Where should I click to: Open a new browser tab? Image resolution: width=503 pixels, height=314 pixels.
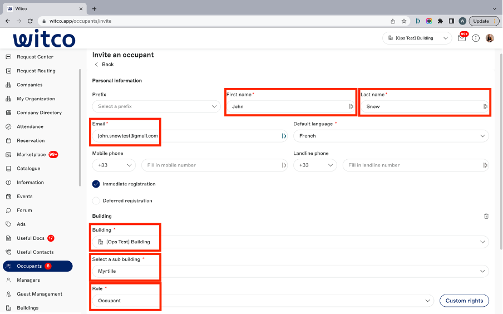(94, 9)
